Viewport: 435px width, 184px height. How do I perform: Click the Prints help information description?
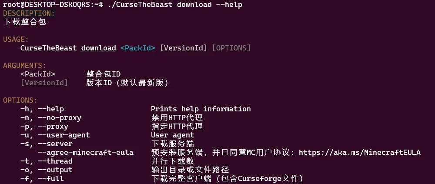pos(201,109)
